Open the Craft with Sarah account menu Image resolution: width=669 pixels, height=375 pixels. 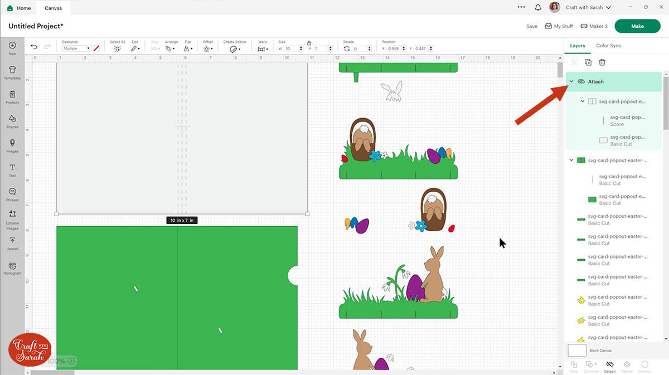point(588,8)
